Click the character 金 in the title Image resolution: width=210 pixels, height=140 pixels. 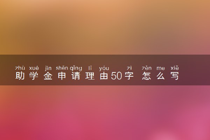tap(48, 76)
